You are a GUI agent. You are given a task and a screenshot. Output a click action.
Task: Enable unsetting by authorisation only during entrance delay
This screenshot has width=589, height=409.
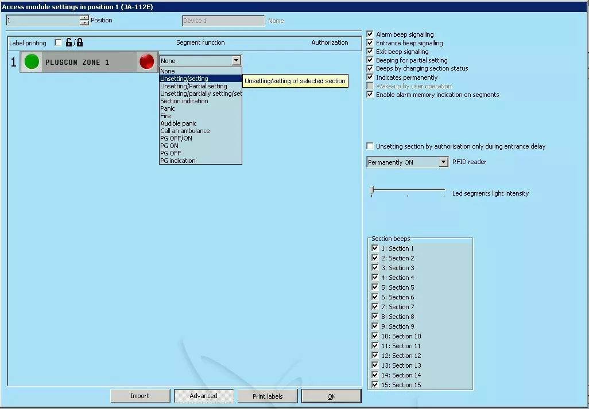point(370,146)
